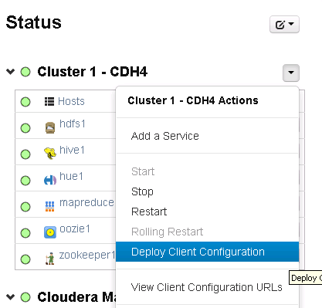Click the hue1 service icon
Viewport: 322px width, 308px height.
(50, 180)
